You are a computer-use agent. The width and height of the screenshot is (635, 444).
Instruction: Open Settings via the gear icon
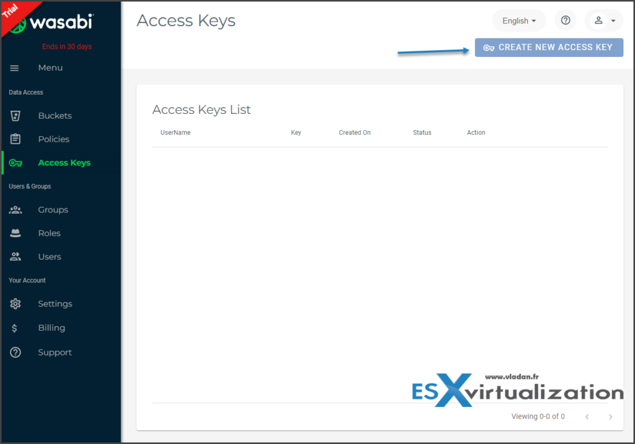tap(16, 303)
